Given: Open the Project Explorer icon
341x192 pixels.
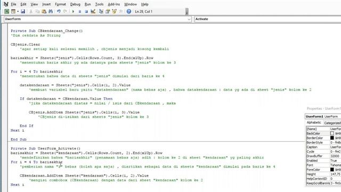Looking at the screenshot, I should click(101, 11).
